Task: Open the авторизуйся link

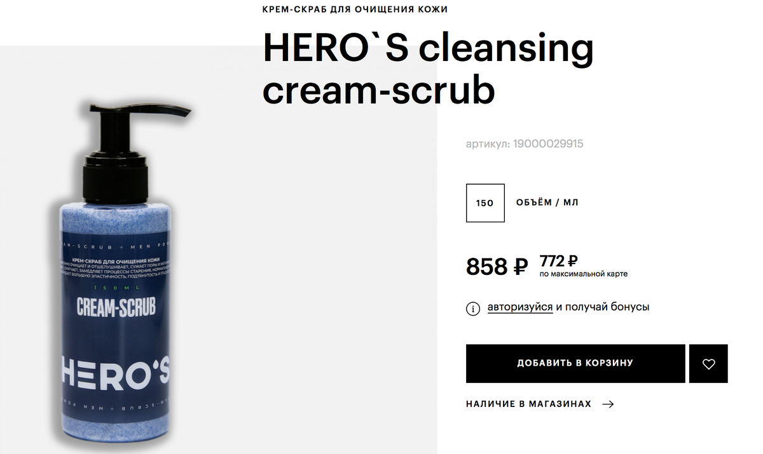Action: point(520,307)
